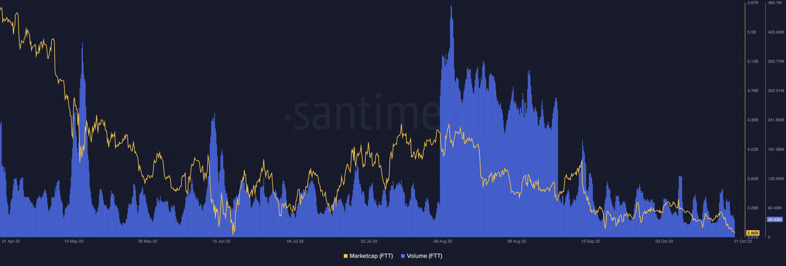Click the 15 Jun 22 date label
Screen dimensions: 786x266
221,241
